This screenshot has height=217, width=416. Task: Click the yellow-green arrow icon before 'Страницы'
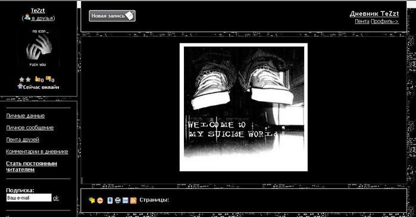92,200
